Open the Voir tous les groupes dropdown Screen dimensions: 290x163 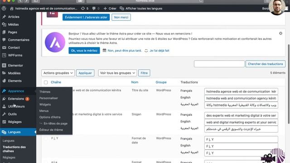coord(117,73)
